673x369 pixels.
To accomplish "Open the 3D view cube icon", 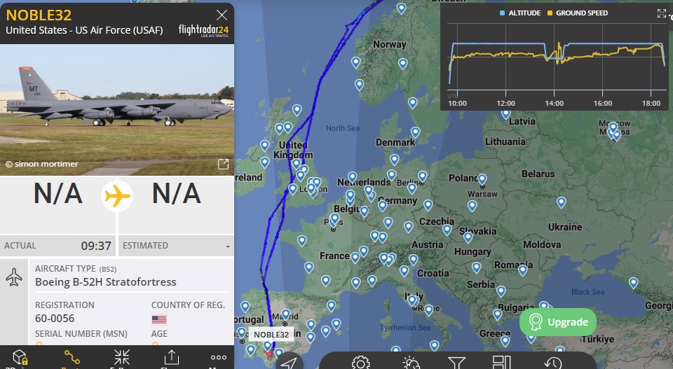I will (20, 357).
